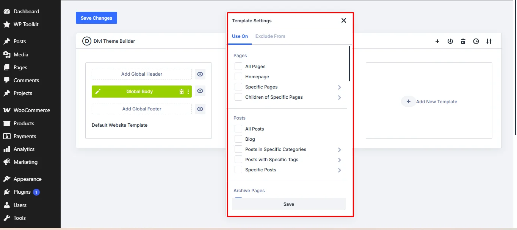
Task: Toggle Global Body visibility eye
Action: pyautogui.click(x=200, y=91)
